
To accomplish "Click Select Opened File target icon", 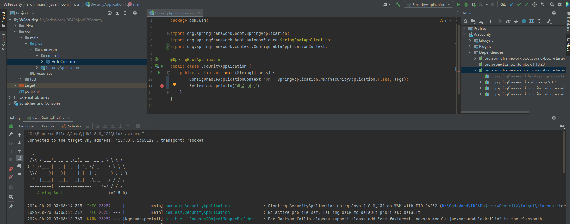I will 110,13.
